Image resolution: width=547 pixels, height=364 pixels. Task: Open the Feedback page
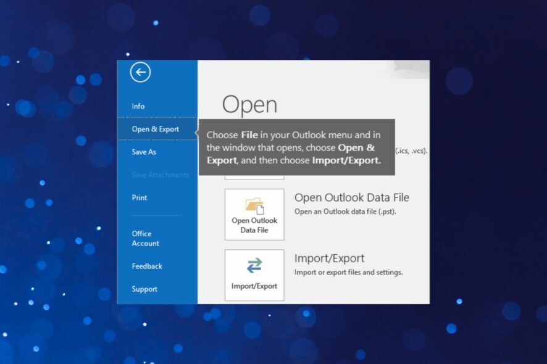tap(147, 267)
